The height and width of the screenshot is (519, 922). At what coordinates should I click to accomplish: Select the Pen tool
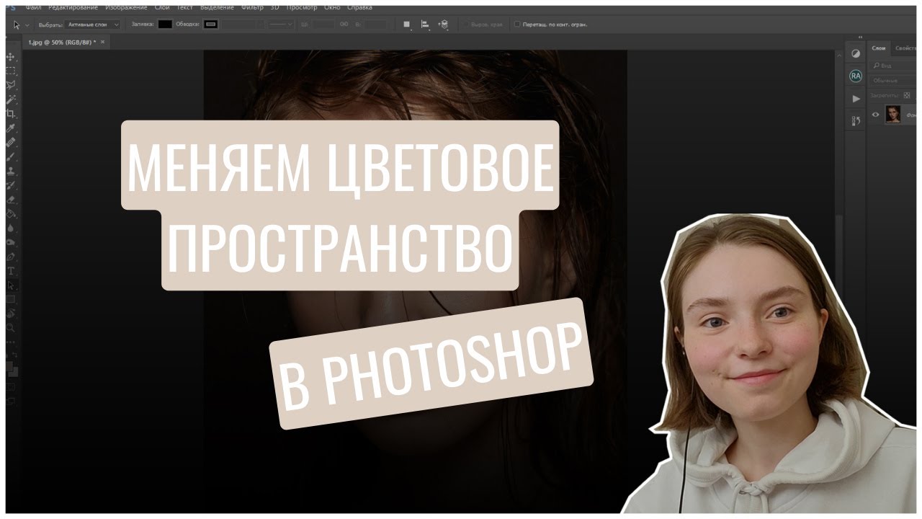click(10, 257)
